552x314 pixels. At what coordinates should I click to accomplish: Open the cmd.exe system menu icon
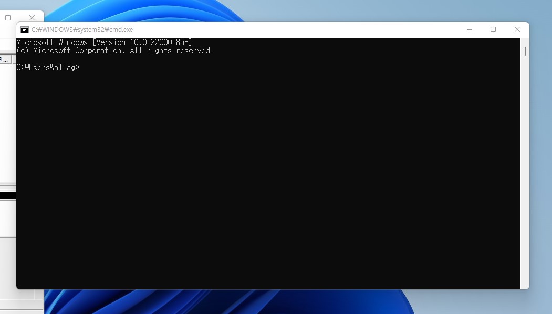(24, 29)
